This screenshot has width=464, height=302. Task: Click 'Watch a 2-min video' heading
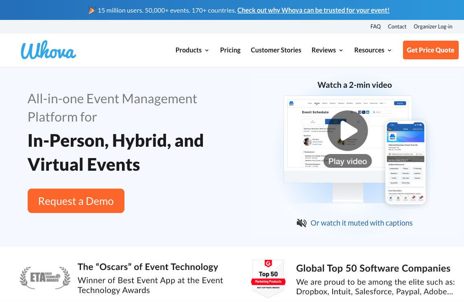click(355, 85)
